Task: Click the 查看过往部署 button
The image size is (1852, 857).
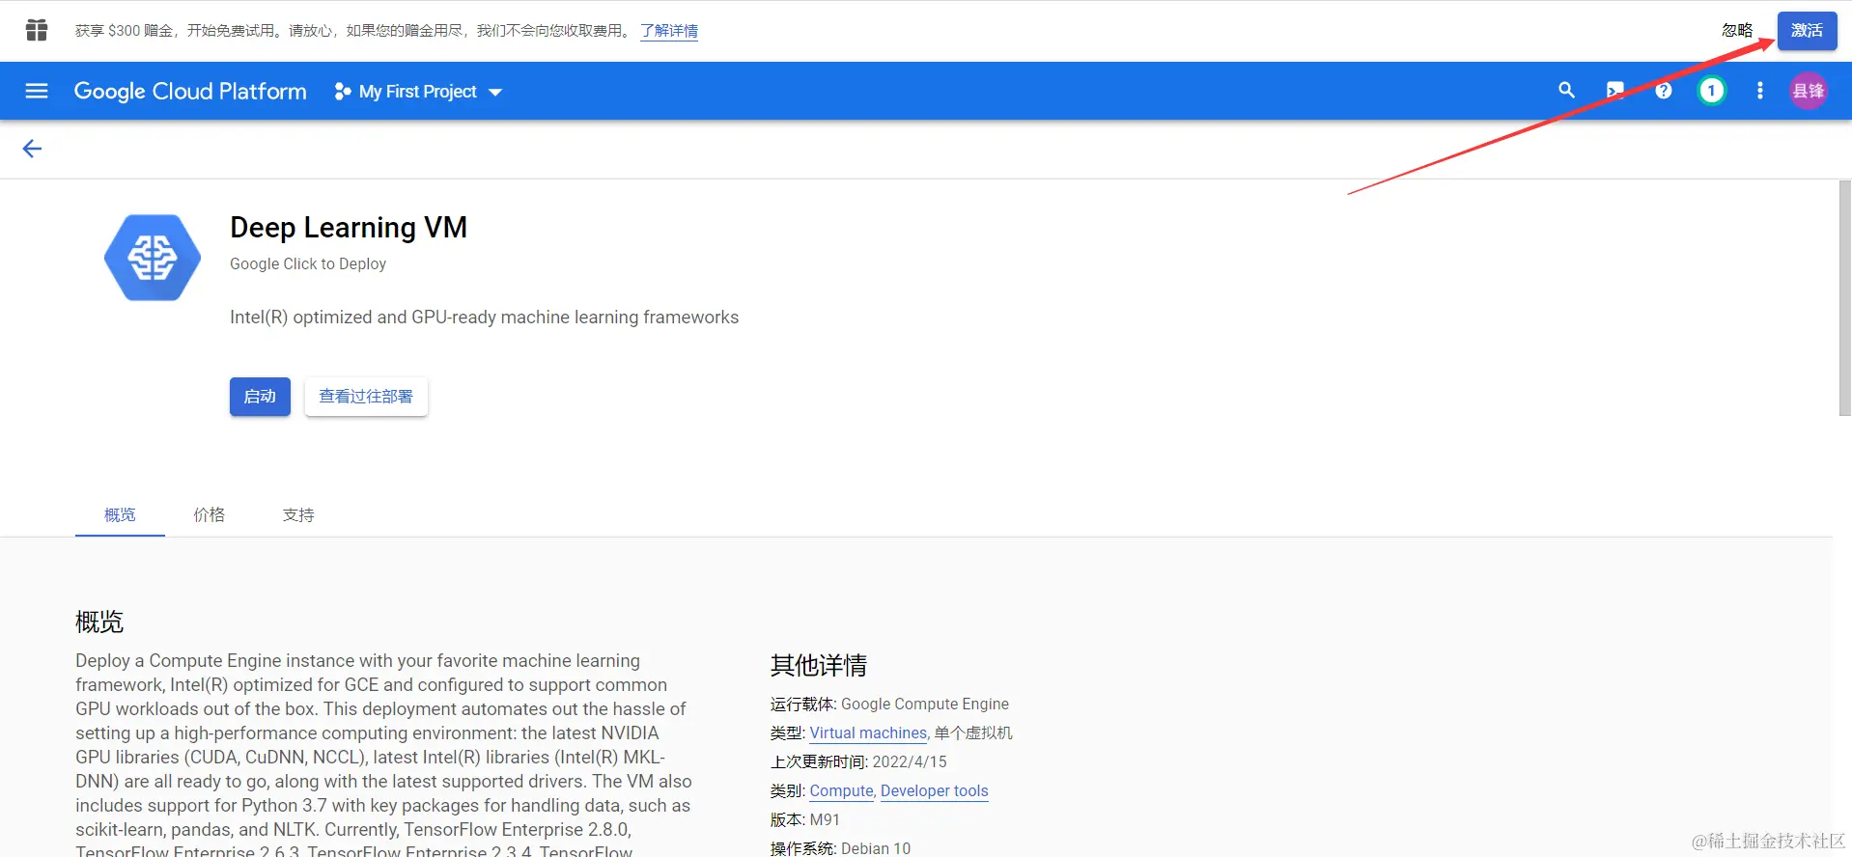Action: 366,397
